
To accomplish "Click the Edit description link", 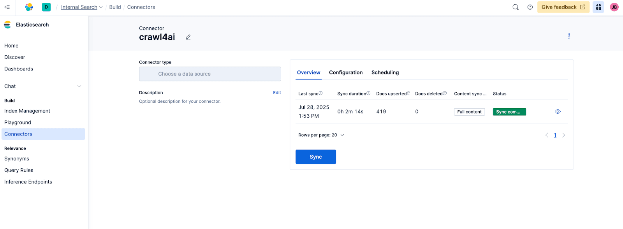I will (277, 93).
